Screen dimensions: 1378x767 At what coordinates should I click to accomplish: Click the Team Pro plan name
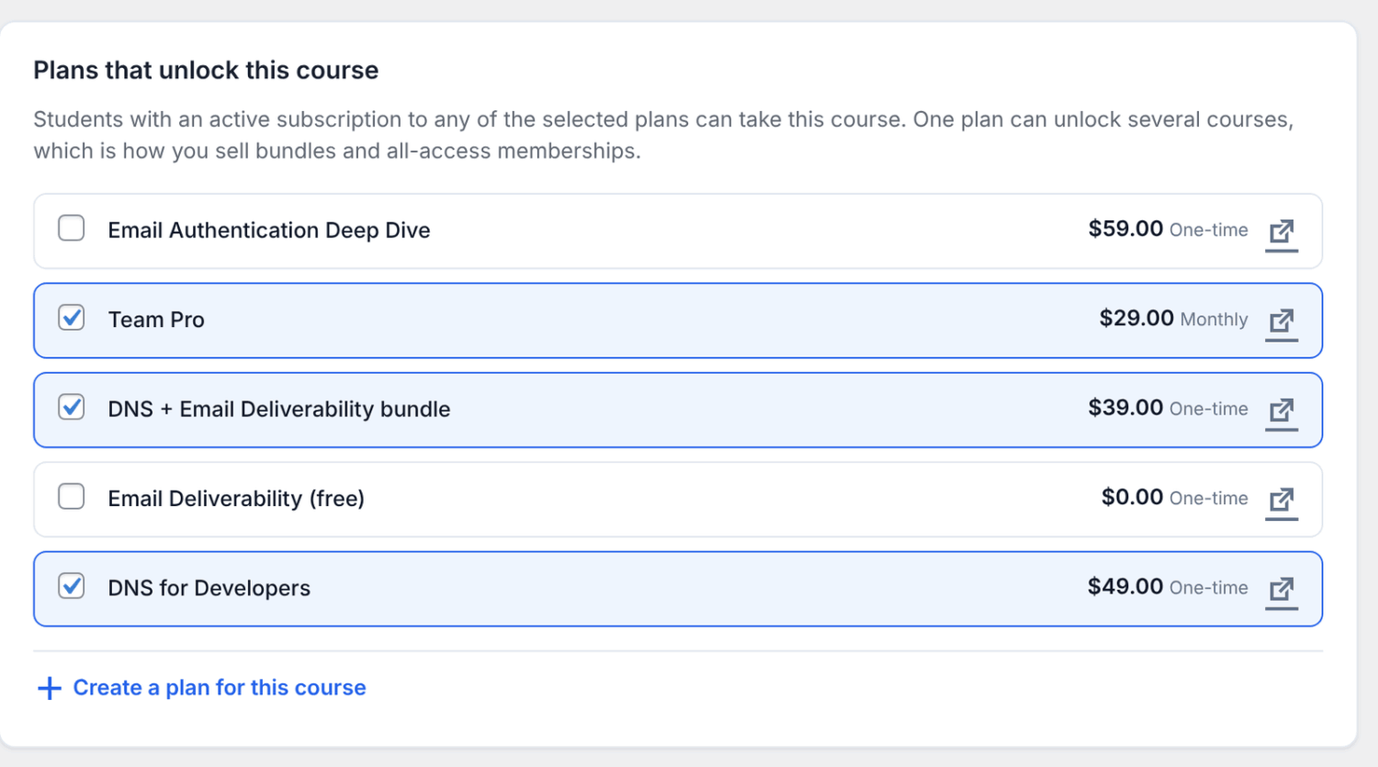156,320
